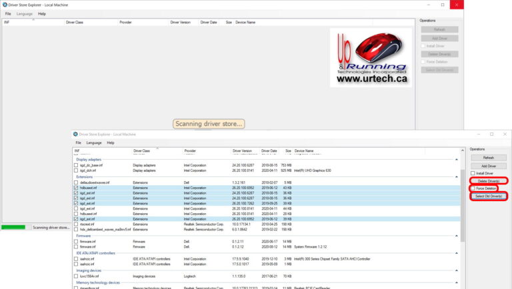Click the list scrollbar up arrow
Viewport: 512px width, 289px height.
click(463, 150)
